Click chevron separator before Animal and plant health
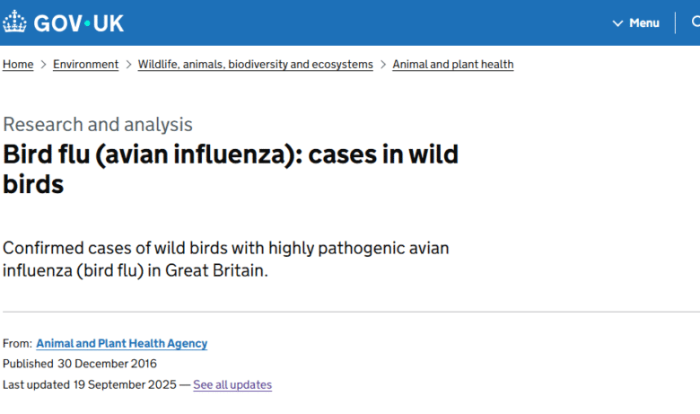The width and height of the screenshot is (700, 414). coord(383,65)
